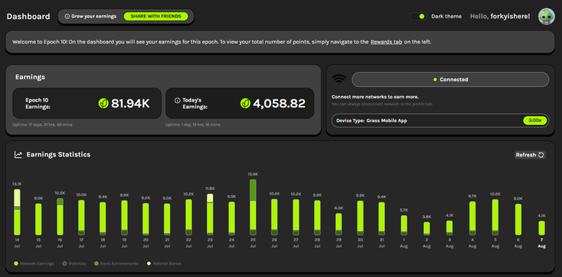The width and height of the screenshot is (562, 277).
Task: Click the info icon beside Grow your earnings
Action: [x=67, y=17]
